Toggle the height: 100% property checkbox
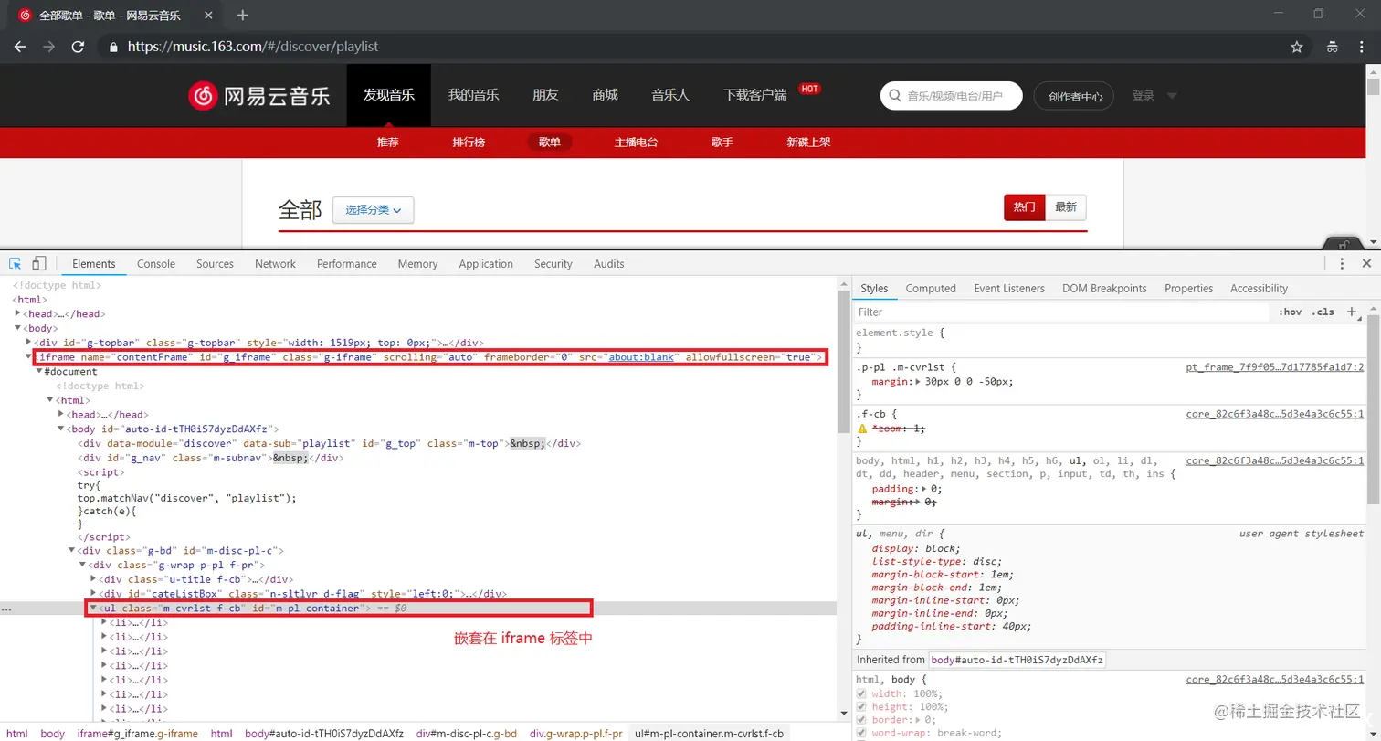This screenshot has width=1381, height=741. pyautogui.click(x=860, y=706)
